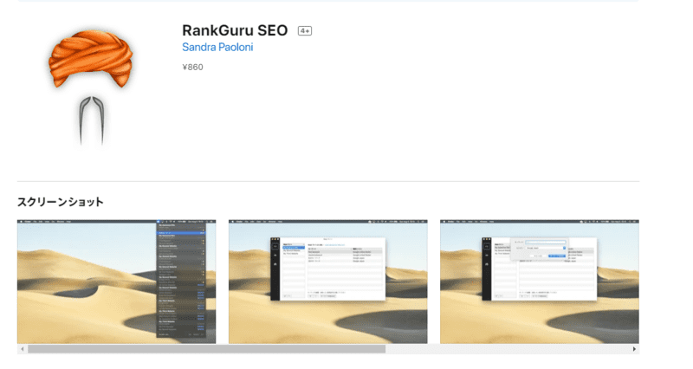Click the スクリーンショット heading
The height and width of the screenshot is (369, 693).
[60, 202]
